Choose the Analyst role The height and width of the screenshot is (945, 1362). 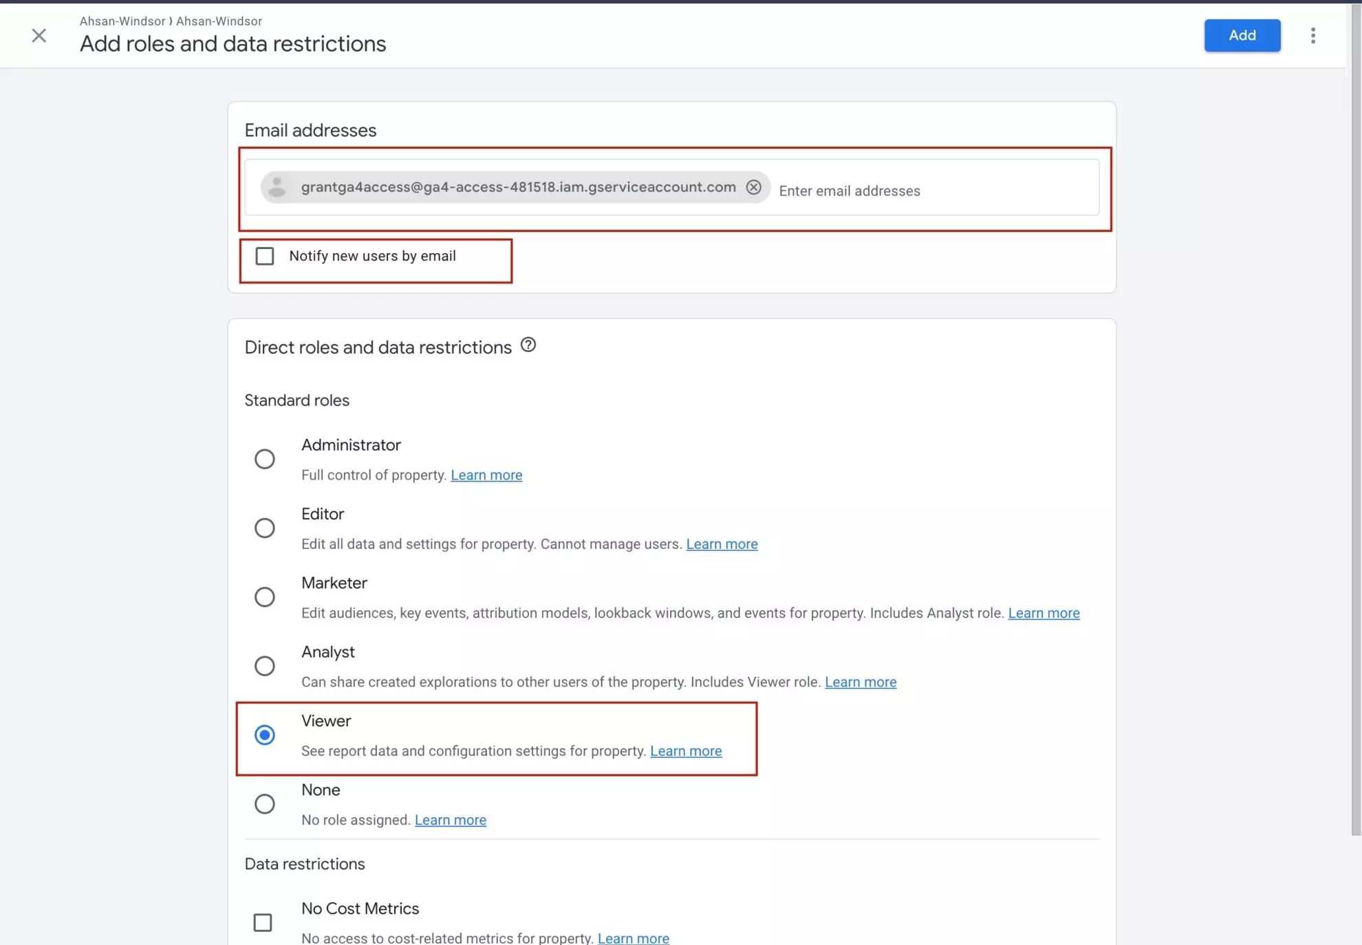tap(265, 666)
